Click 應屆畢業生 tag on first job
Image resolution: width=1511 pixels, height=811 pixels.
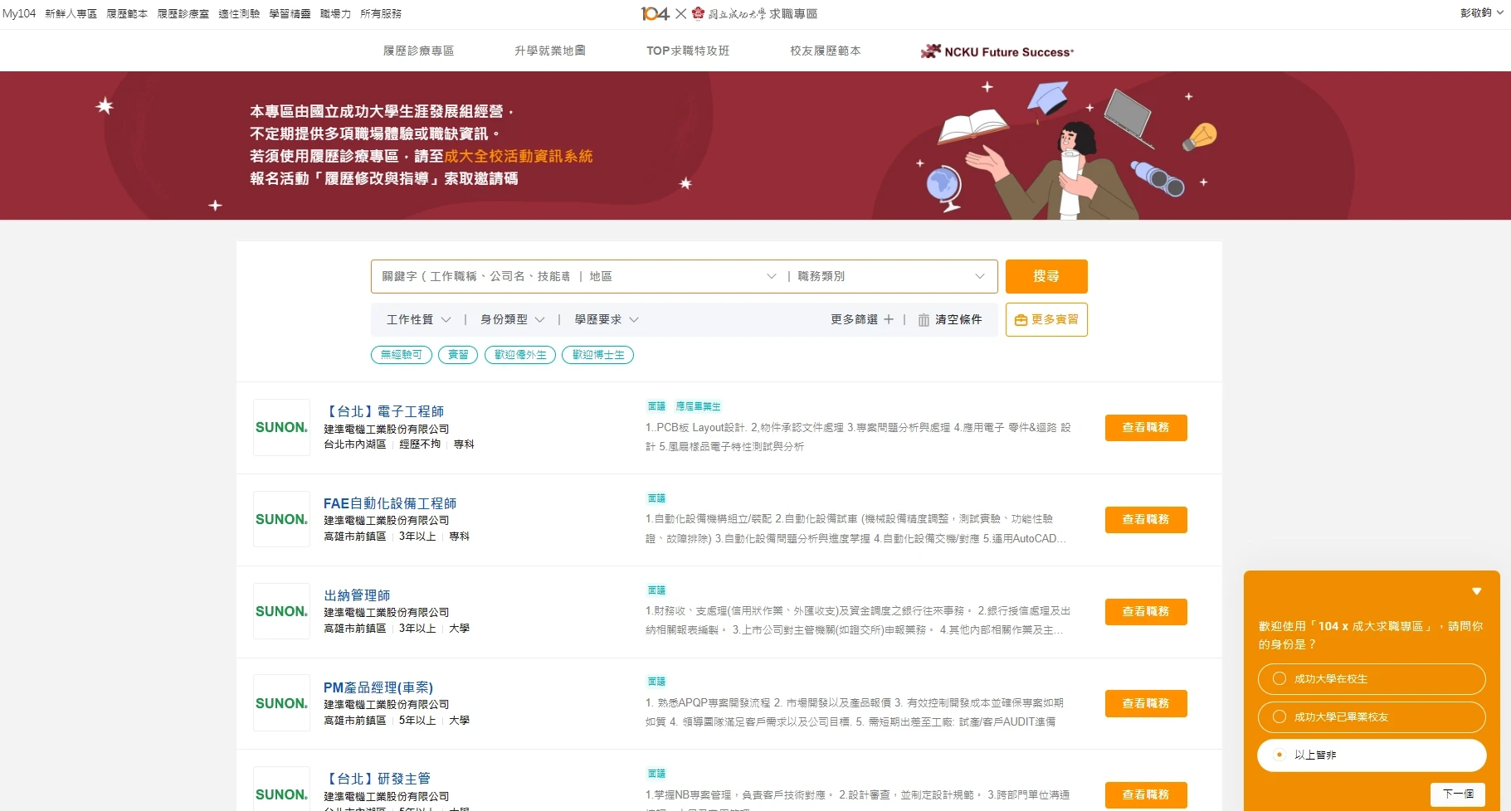click(698, 406)
